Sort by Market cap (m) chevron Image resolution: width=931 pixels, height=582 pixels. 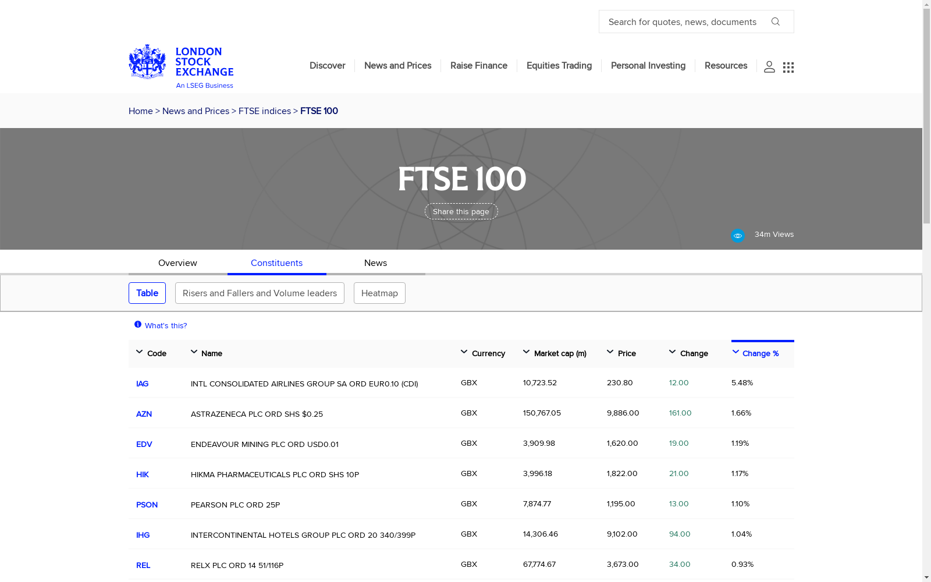point(526,352)
